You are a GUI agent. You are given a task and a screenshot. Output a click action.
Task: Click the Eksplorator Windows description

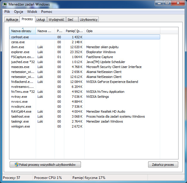tap(101, 52)
